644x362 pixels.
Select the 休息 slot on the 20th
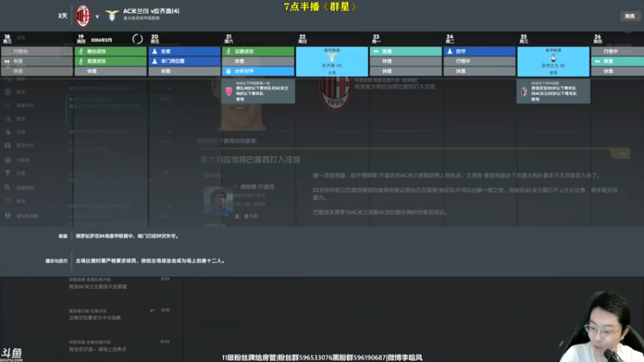tap(184, 71)
